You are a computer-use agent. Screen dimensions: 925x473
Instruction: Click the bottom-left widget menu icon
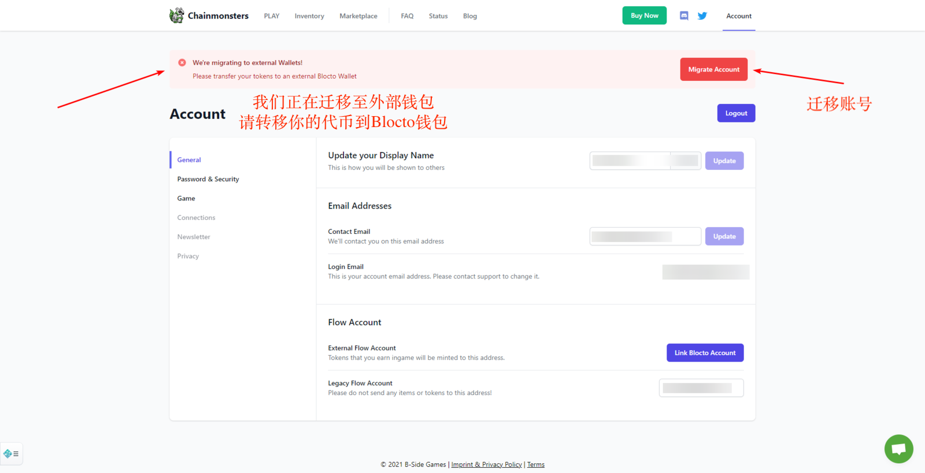point(11,454)
